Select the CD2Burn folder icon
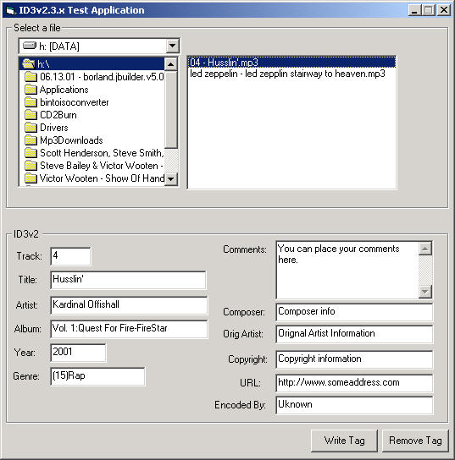Image resolution: width=455 pixels, height=460 pixels. 31,115
